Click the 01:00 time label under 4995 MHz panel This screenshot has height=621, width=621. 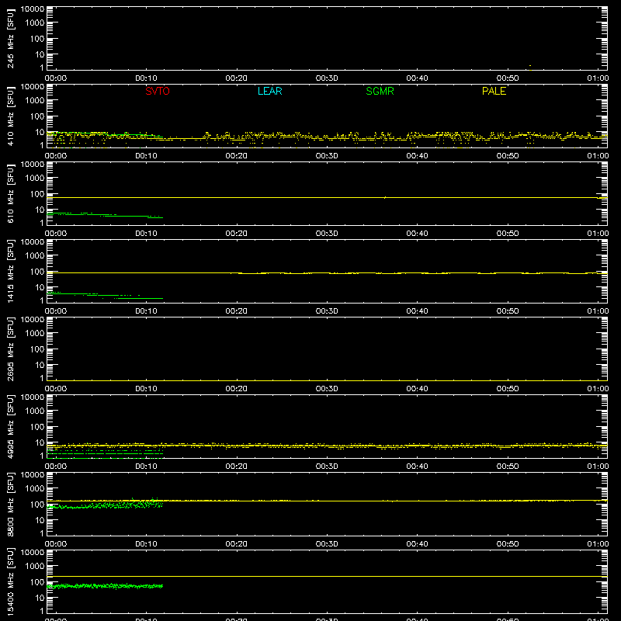tap(598, 467)
